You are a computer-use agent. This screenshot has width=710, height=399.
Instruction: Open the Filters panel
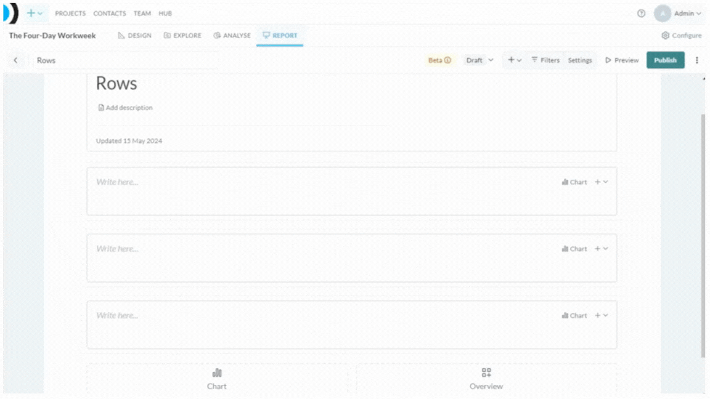pos(545,60)
